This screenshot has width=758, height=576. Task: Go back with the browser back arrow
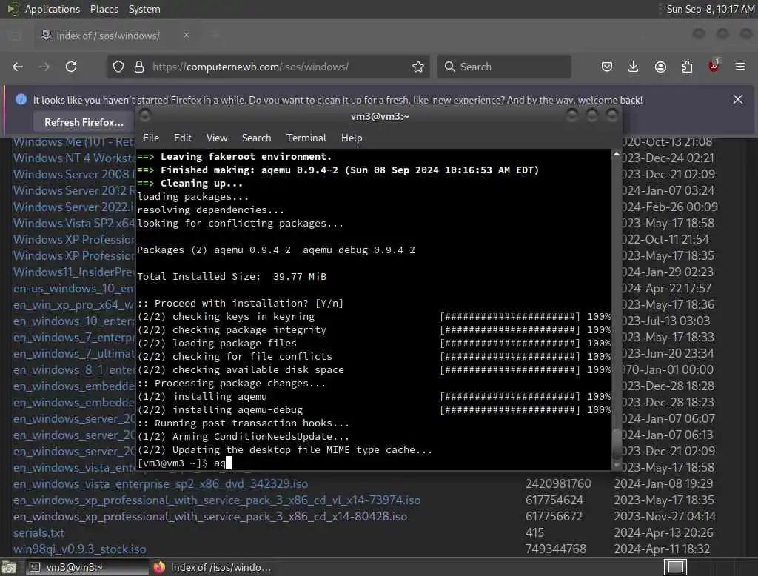click(18, 67)
